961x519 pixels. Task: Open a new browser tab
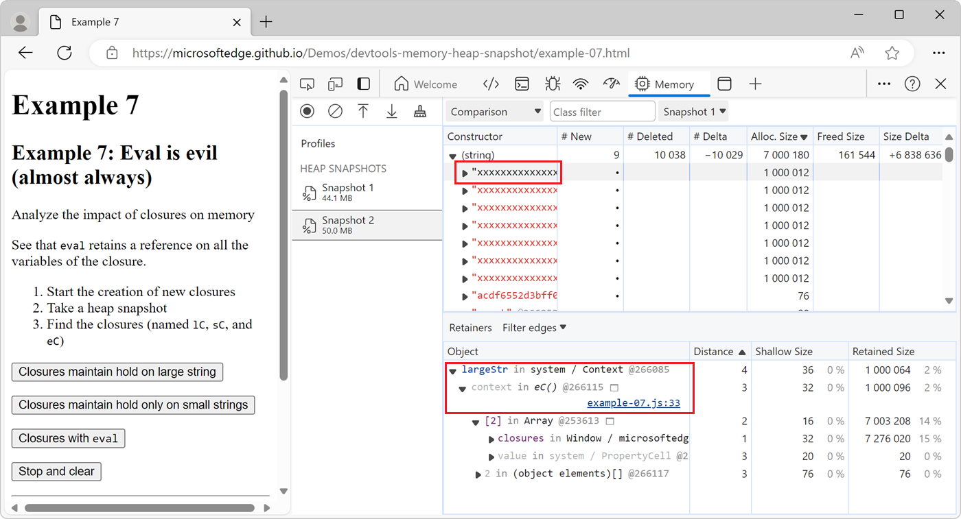click(x=266, y=22)
